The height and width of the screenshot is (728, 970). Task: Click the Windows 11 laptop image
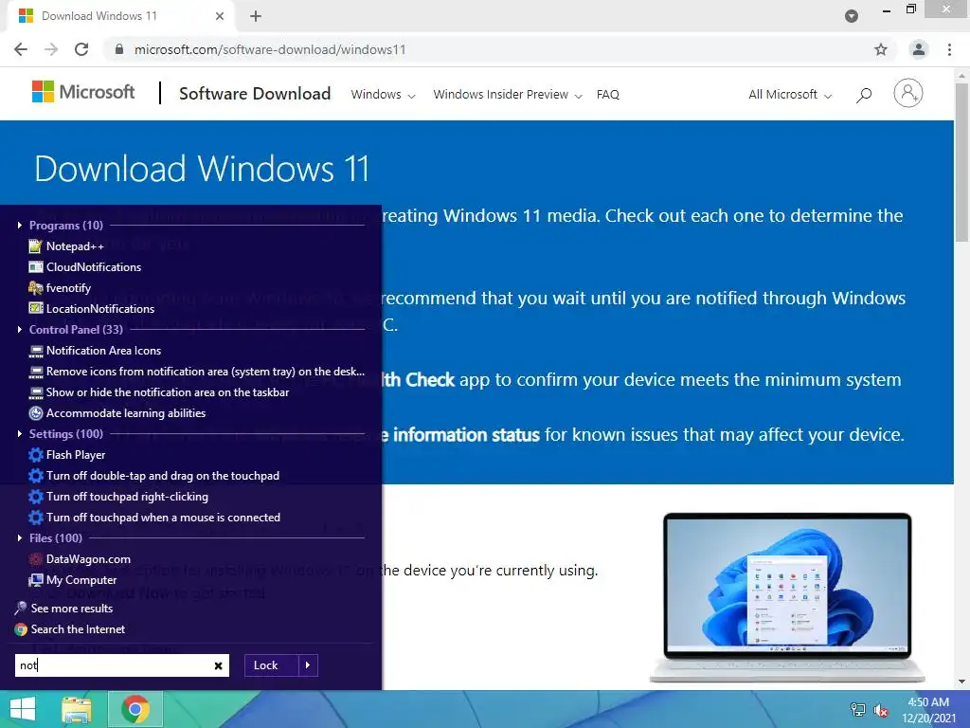coord(787,597)
